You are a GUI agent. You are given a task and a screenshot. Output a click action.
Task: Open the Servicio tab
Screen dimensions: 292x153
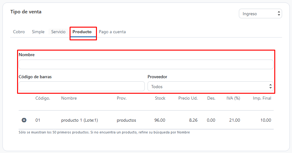click(58, 32)
